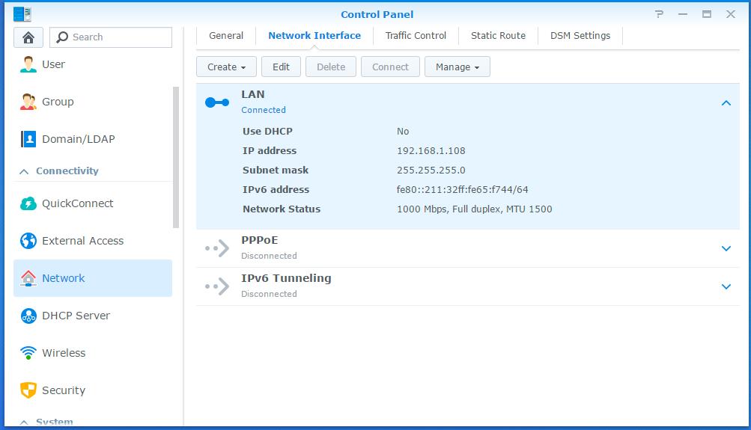Image resolution: width=751 pixels, height=430 pixels.
Task: Switch to the Traffic Control tab
Action: pyautogui.click(x=416, y=35)
